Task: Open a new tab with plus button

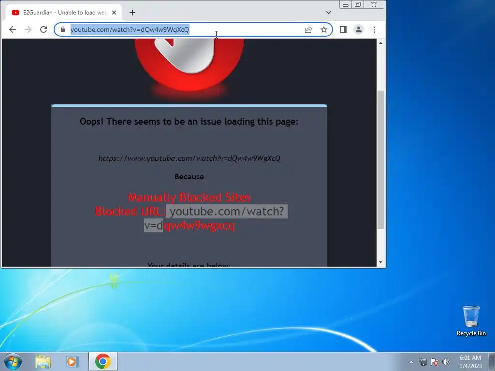Action: 132,13
